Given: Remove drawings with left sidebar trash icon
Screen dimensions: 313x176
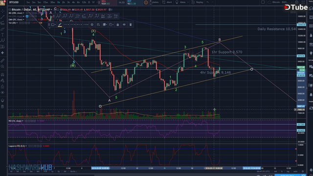Looking at the screenshot, I should pos(2,107).
